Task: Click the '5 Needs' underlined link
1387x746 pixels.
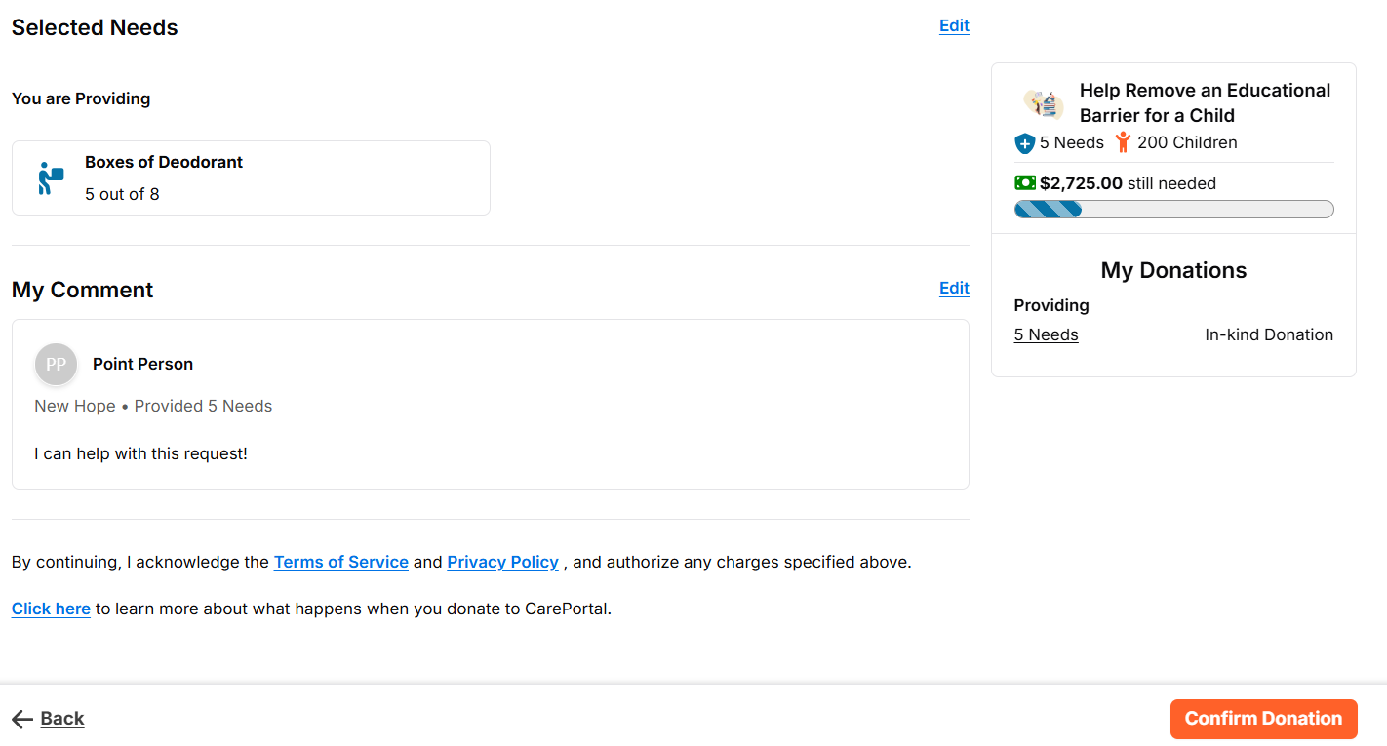Action: tap(1046, 334)
